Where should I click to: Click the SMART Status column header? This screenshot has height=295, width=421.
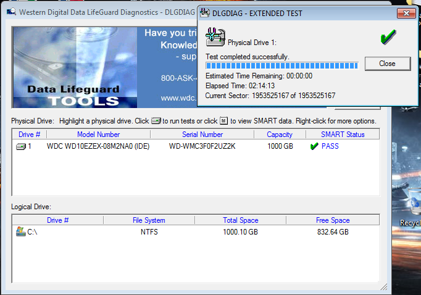pos(343,134)
